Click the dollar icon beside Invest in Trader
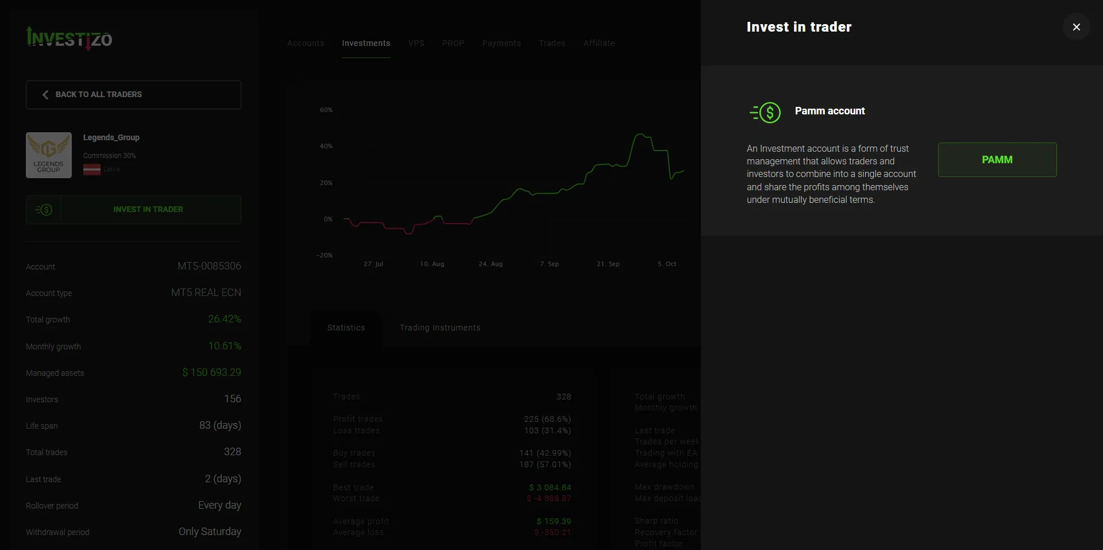This screenshot has width=1103, height=550. click(x=44, y=210)
